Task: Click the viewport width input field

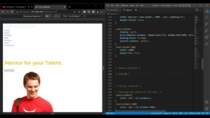Action: pos(48,16)
